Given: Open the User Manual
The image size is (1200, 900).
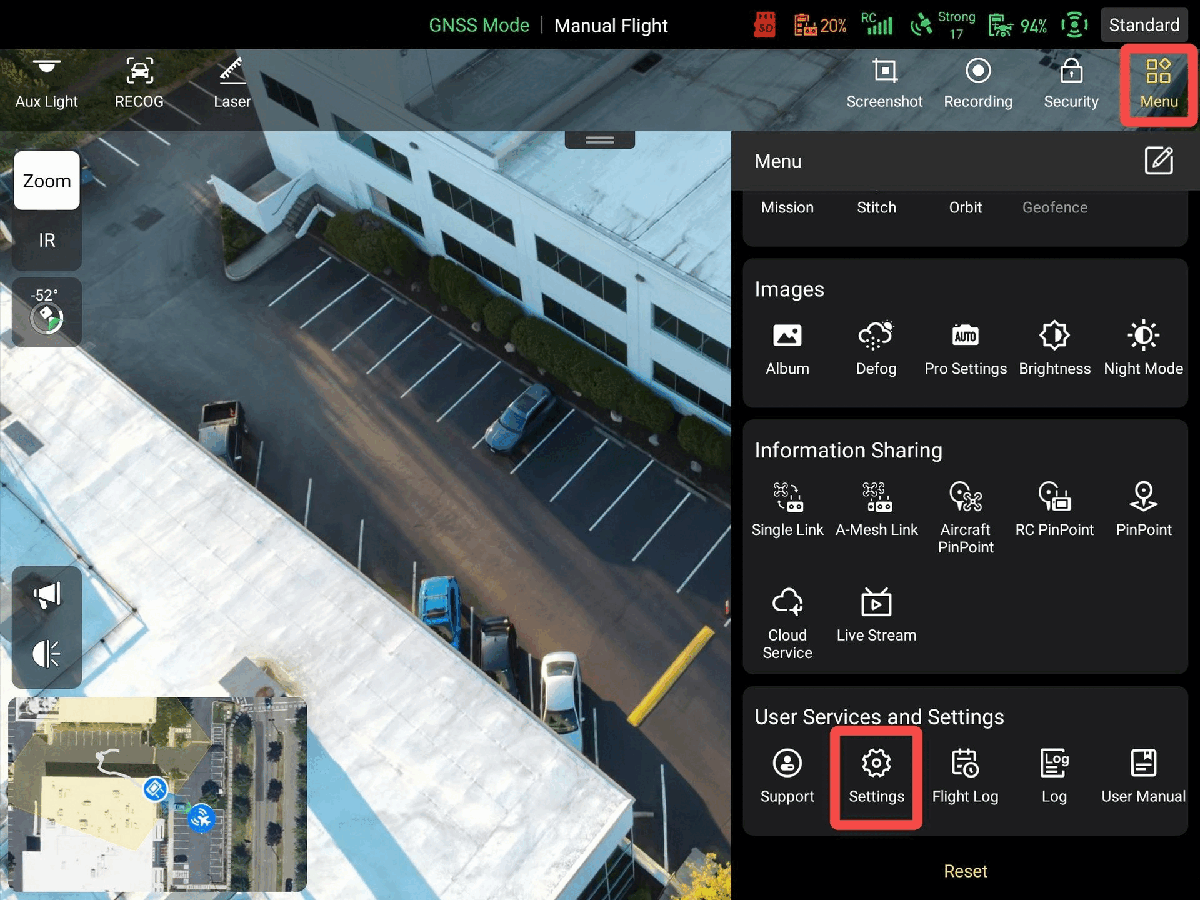Looking at the screenshot, I should click(x=1144, y=776).
